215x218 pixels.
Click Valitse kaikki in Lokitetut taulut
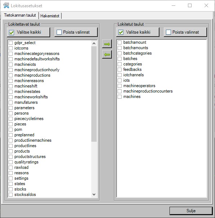137,32
